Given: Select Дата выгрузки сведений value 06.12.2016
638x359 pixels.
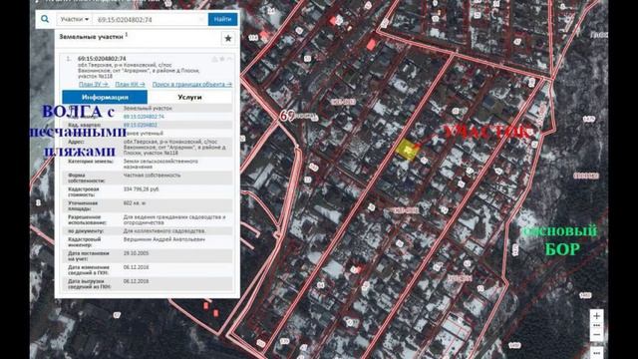Looking at the screenshot, I should pyautogui.click(x=136, y=281).
